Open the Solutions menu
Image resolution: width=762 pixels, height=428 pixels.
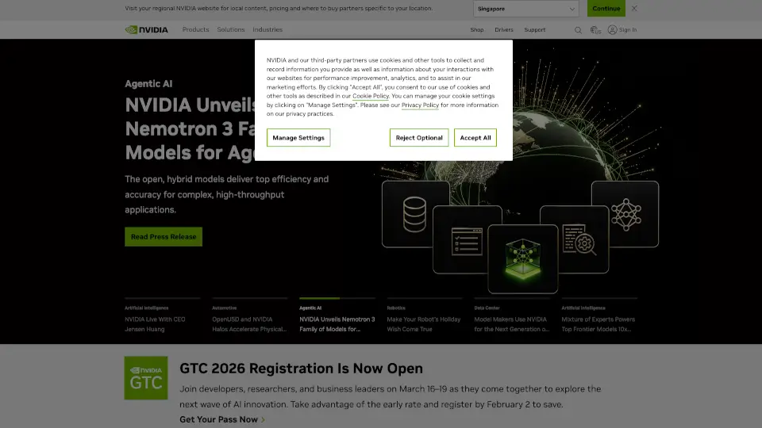231,30
